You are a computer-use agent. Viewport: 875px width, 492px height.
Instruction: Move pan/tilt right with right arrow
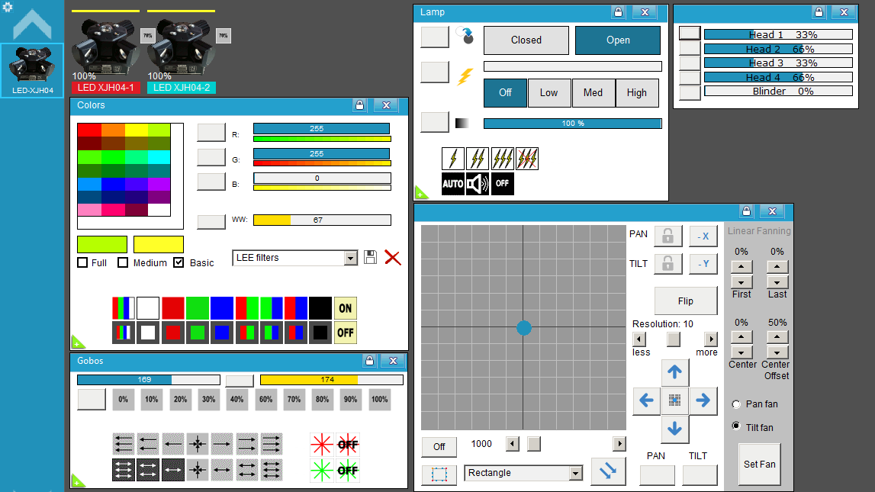tap(703, 400)
